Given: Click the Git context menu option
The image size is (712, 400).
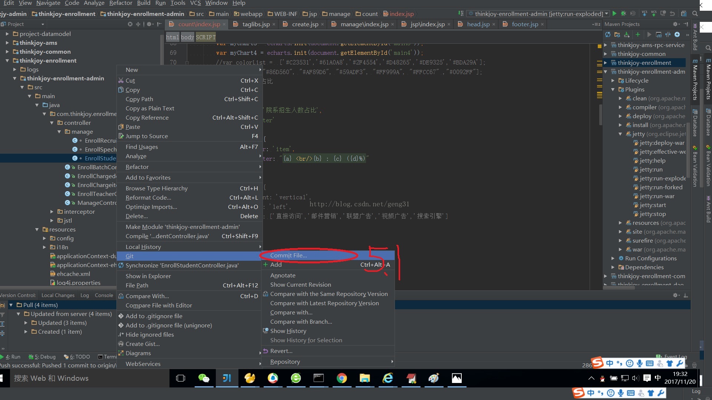Looking at the screenshot, I should tap(129, 256).
